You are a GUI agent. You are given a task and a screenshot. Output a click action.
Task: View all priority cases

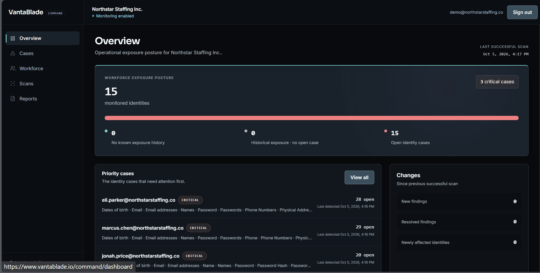359,177
